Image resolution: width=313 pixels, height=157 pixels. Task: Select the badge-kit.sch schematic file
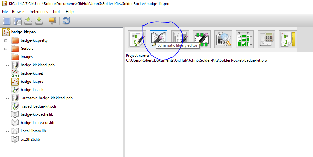32,90
